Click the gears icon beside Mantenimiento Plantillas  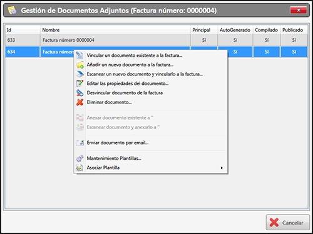(x=80, y=158)
